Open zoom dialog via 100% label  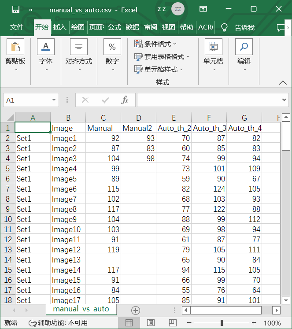tap(272, 323)
